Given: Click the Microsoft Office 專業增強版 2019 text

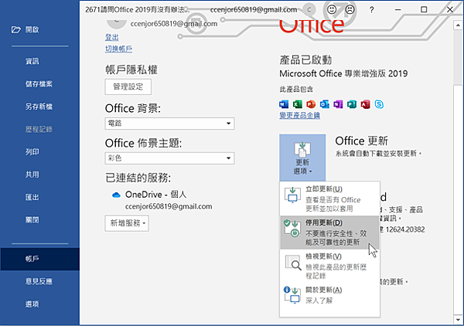Looking at the screenshot, I should [343, 73].
